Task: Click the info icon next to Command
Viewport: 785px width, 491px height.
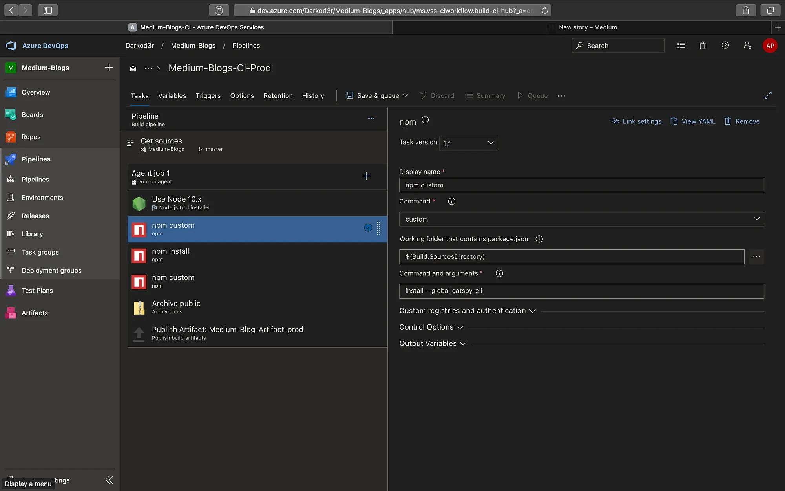Action: click(452, 202)
